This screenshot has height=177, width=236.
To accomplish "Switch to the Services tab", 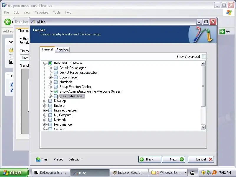I will tap(62, 50).
